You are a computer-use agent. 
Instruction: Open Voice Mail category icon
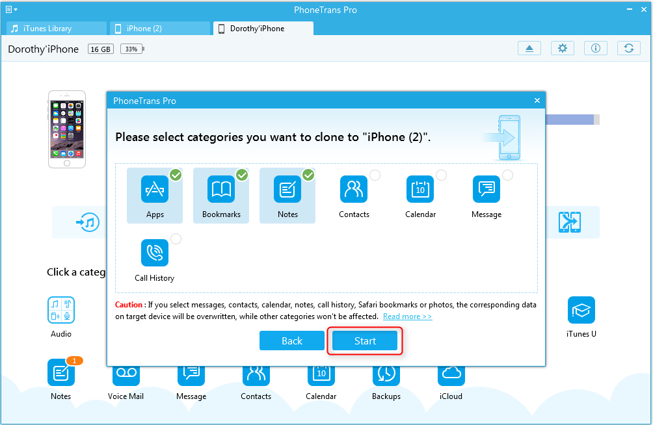pyautogui.click(x=126, y=373)
